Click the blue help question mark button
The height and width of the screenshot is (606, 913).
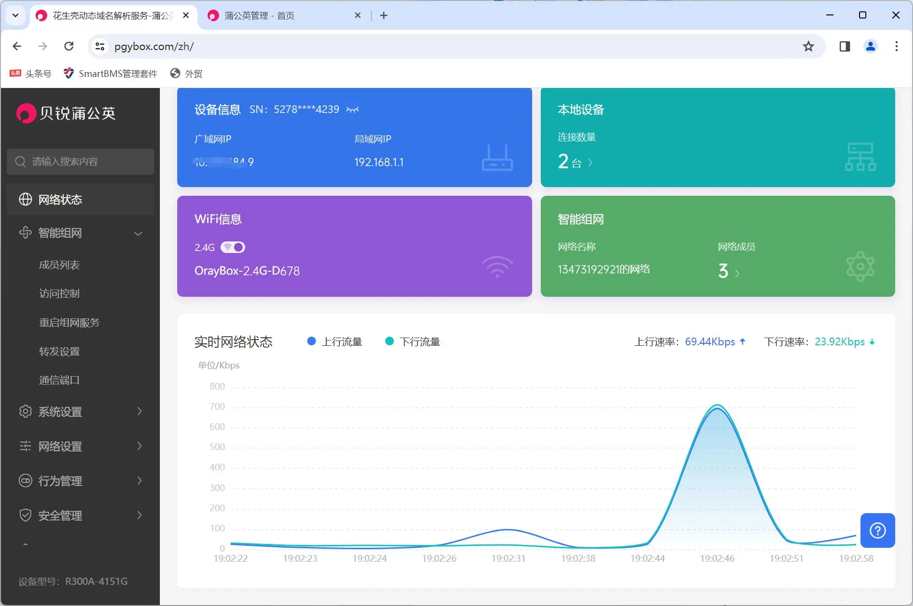coord(877,530)
